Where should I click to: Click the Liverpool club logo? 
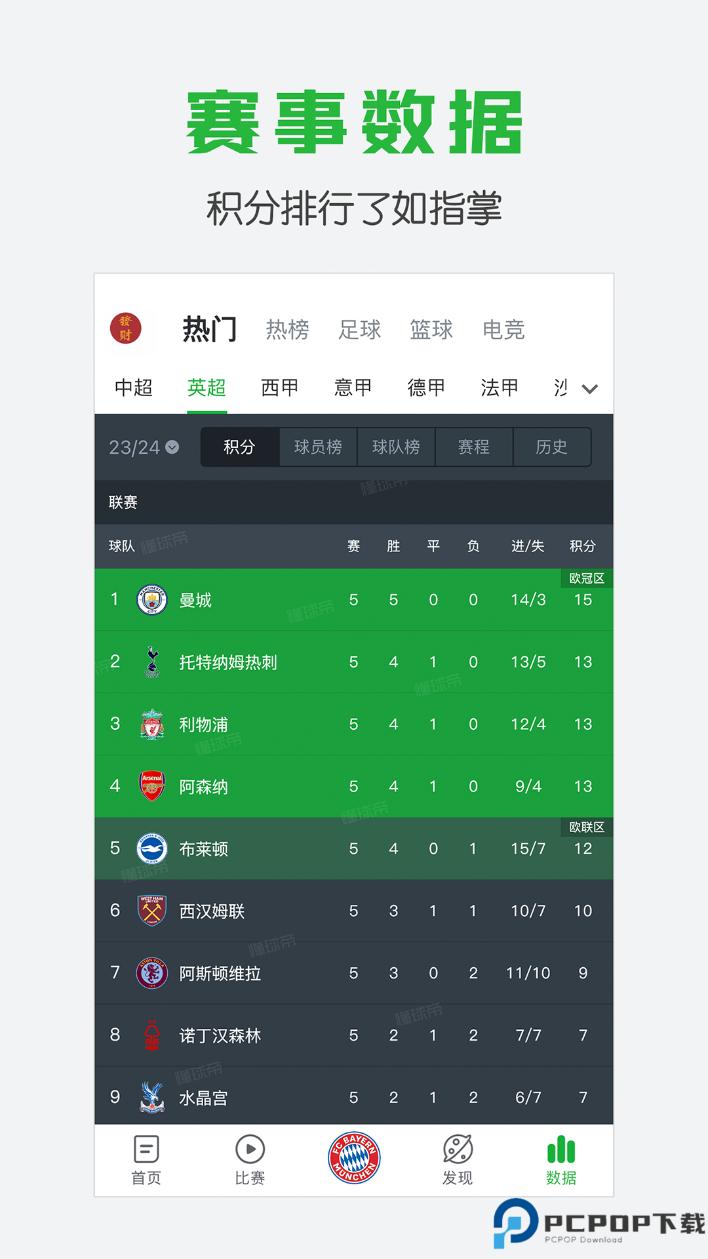151,724
